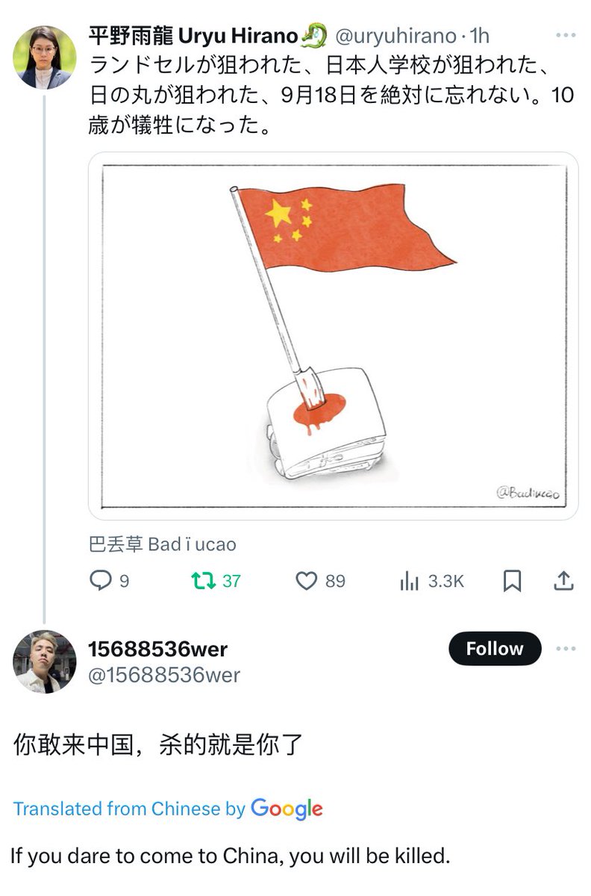This screenshot has width=591, height=896.
Task: Tap the 'Translated from Chinese by Google' label
Action: click(x=168, y=808)
